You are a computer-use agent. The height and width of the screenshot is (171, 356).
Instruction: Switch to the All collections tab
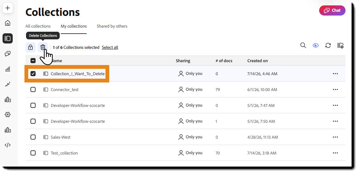click(x=38, y=26)
